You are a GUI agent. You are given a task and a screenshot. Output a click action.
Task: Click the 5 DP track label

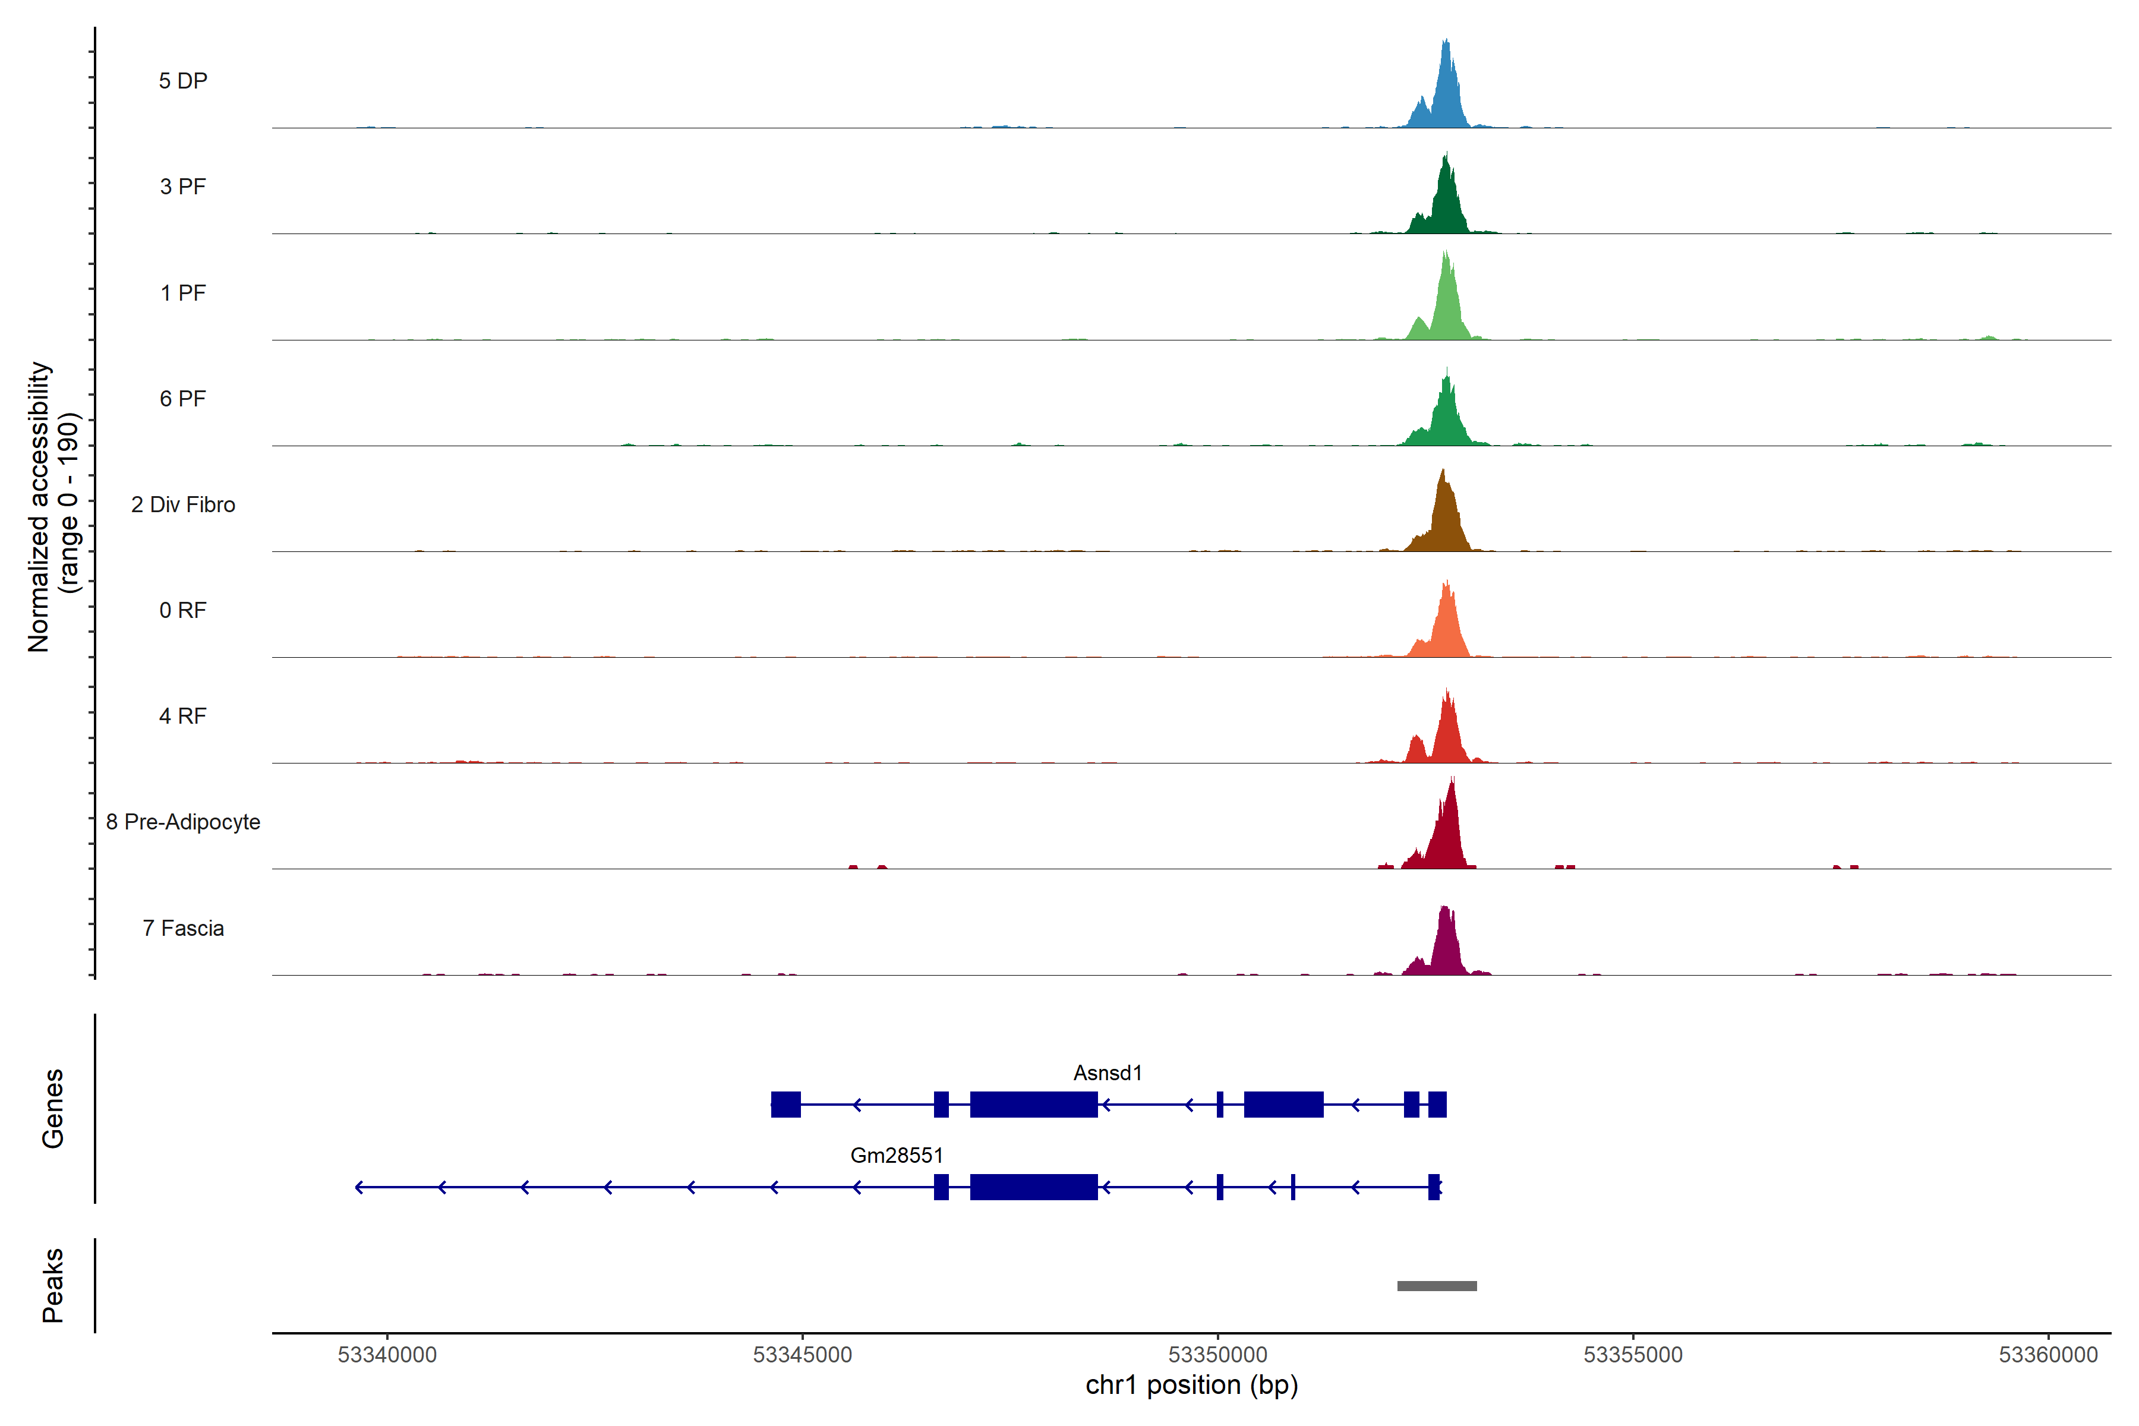(183, 81)
